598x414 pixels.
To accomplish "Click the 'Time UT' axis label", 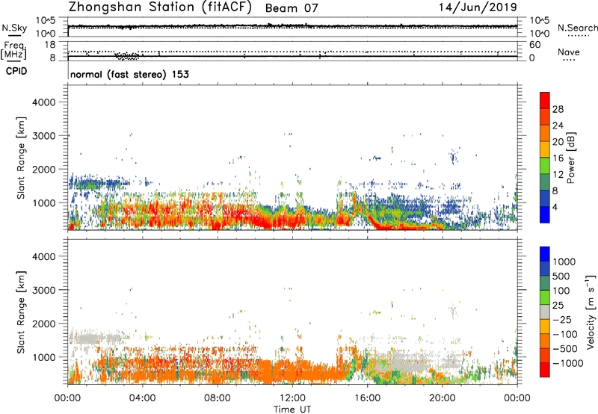I will click(x=292, y=410).
